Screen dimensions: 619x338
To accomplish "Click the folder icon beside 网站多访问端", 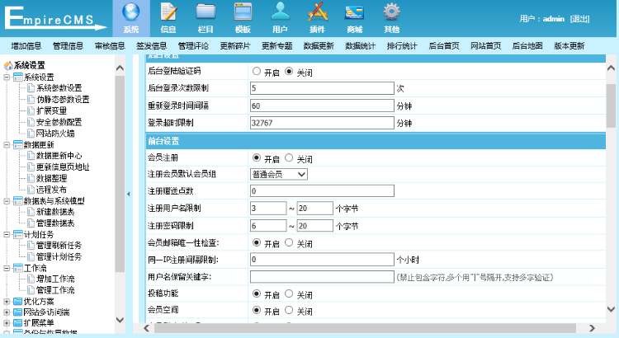I will tap(17, 312).
